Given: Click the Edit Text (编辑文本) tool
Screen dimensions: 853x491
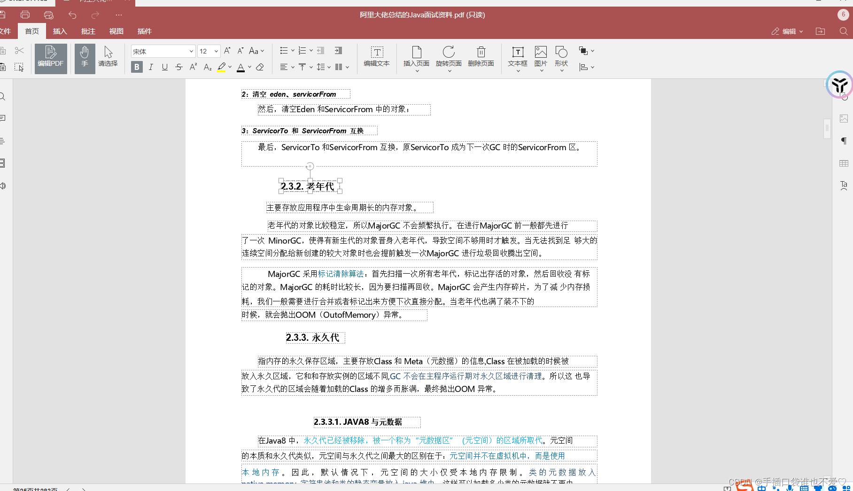Looking at the screenshot, I should [x=377, y=57].
